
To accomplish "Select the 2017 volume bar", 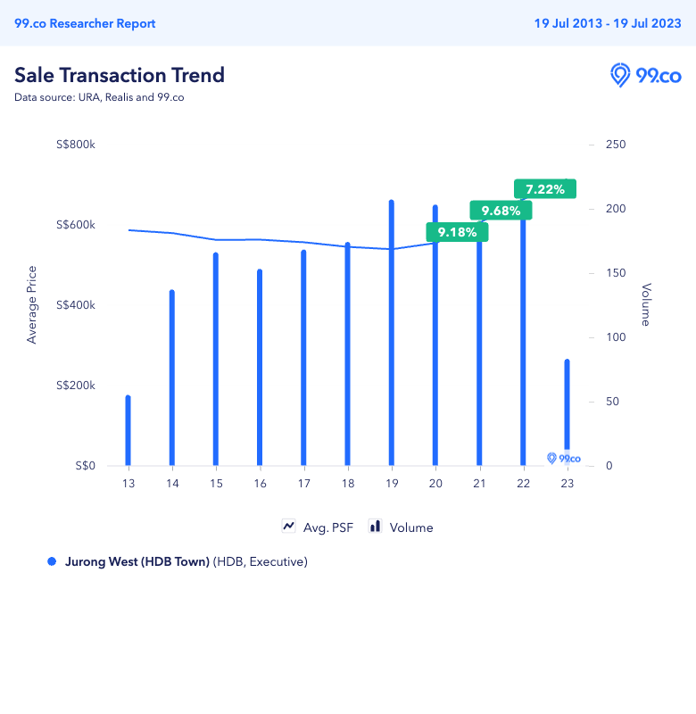I will [303, 358].
